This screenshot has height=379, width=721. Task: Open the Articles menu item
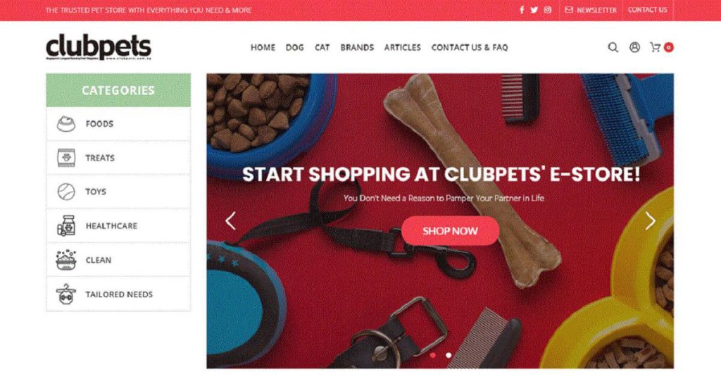coord(402,47)
